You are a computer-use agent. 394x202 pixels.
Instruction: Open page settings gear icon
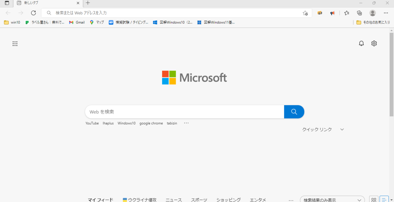374,43
